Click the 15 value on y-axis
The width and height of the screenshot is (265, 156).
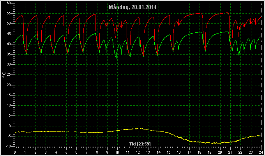click(x=9, y=95)
